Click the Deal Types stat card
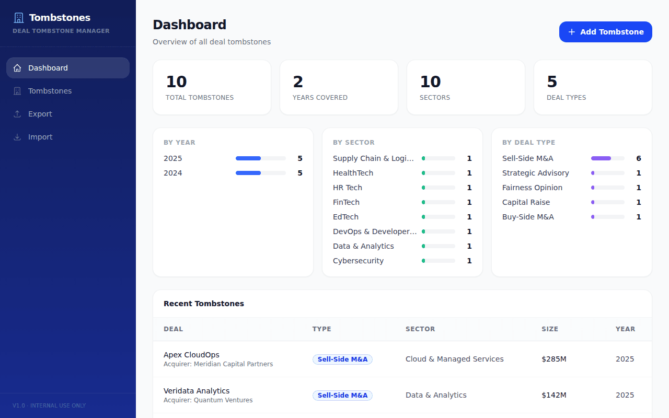669x418 pixels. (593, 87)
